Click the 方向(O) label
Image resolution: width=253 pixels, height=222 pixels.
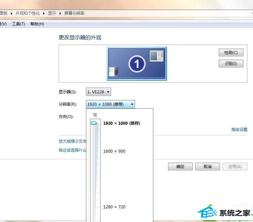pyautogui.click(x=66, y=116)
